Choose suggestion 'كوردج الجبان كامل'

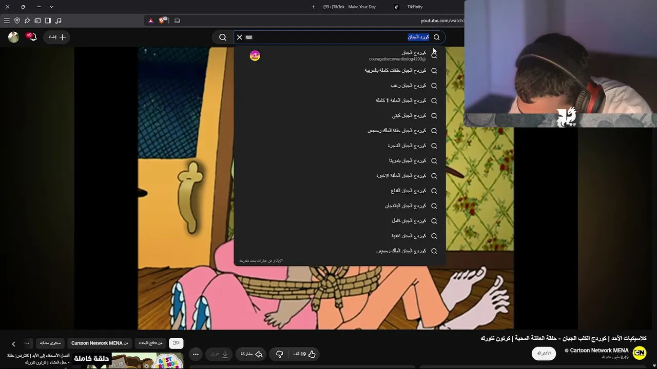click(x=339, y=221)
